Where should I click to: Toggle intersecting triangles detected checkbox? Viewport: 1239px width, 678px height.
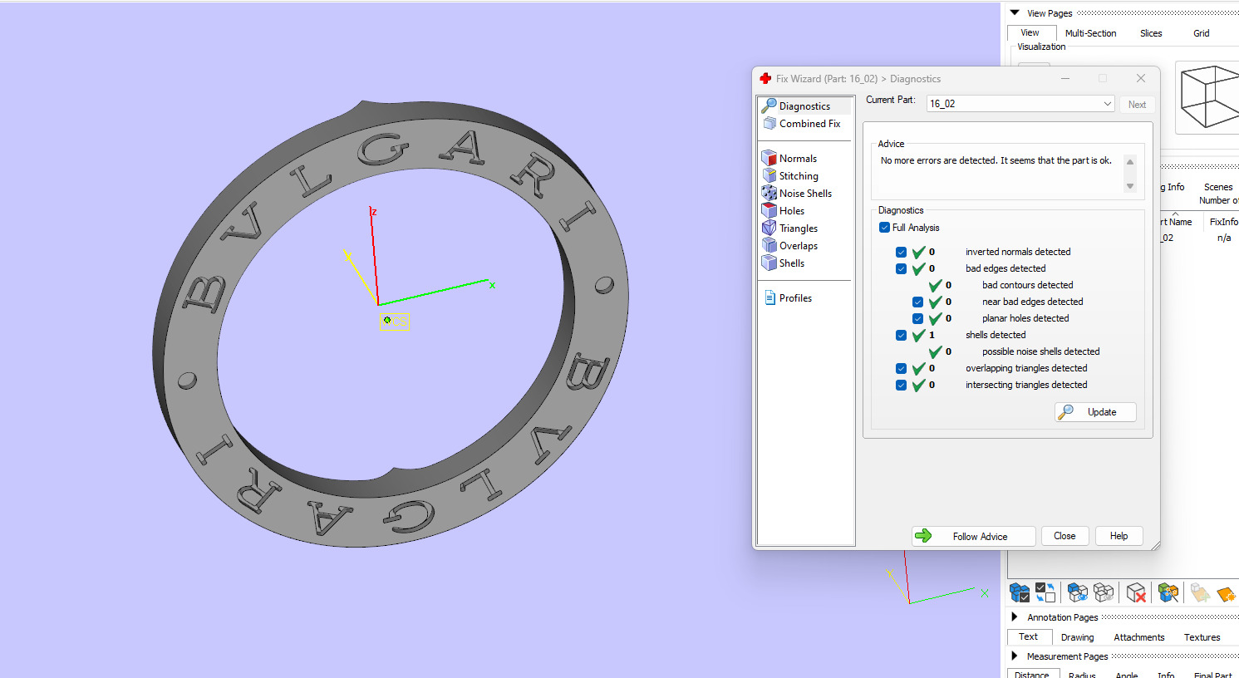point(901,385)
